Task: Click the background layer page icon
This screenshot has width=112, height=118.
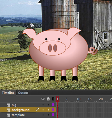Action: coord(9,110)
